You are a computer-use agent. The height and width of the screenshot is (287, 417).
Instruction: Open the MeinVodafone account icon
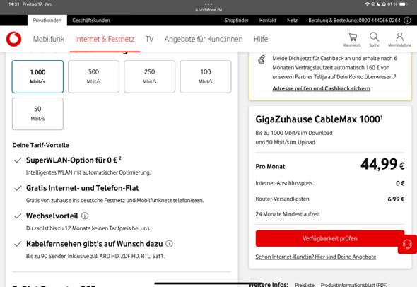click(x=399, y=40)
